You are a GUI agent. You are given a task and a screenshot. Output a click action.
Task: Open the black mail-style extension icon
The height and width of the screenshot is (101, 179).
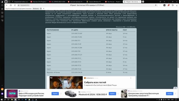[164, 5]
